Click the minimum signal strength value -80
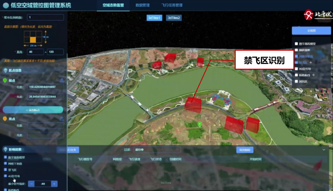Screen dimensions: 333x191 43,184
